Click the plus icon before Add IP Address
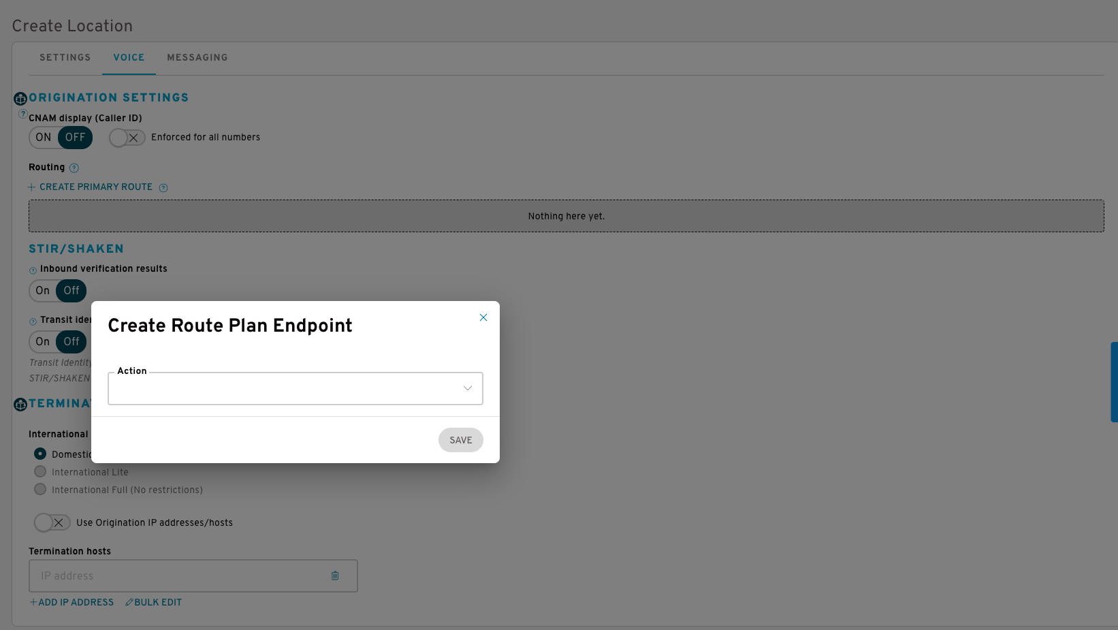This screenshot has width=1118, height=630. coord(33,602)
